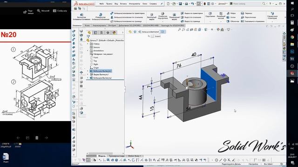Switch to the PropertyManager tab
Image resolution: width=298 pixels, height=167 pixels.
click(x=95, y=32)
